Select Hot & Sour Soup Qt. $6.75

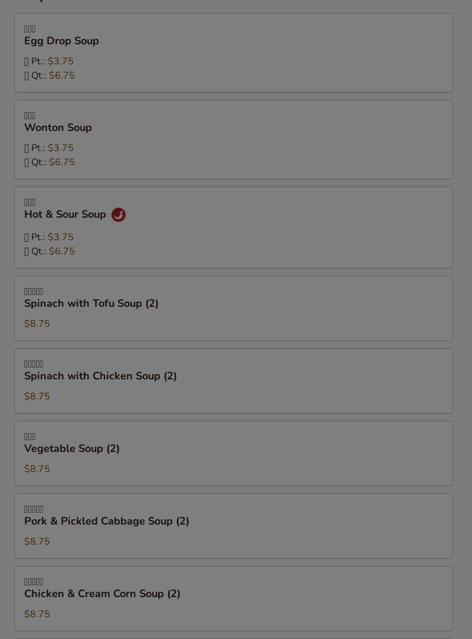(x=50, y=251)
